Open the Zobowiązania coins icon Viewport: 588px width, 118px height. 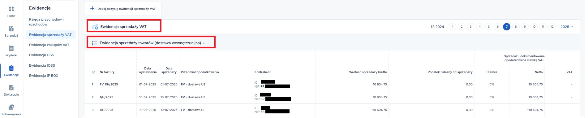click(x=11, y=107)
